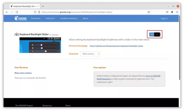The width and height of the screenshot is (184, 111).
Task: Expand the Log in dropdown menu
Action: coord(164,18)
